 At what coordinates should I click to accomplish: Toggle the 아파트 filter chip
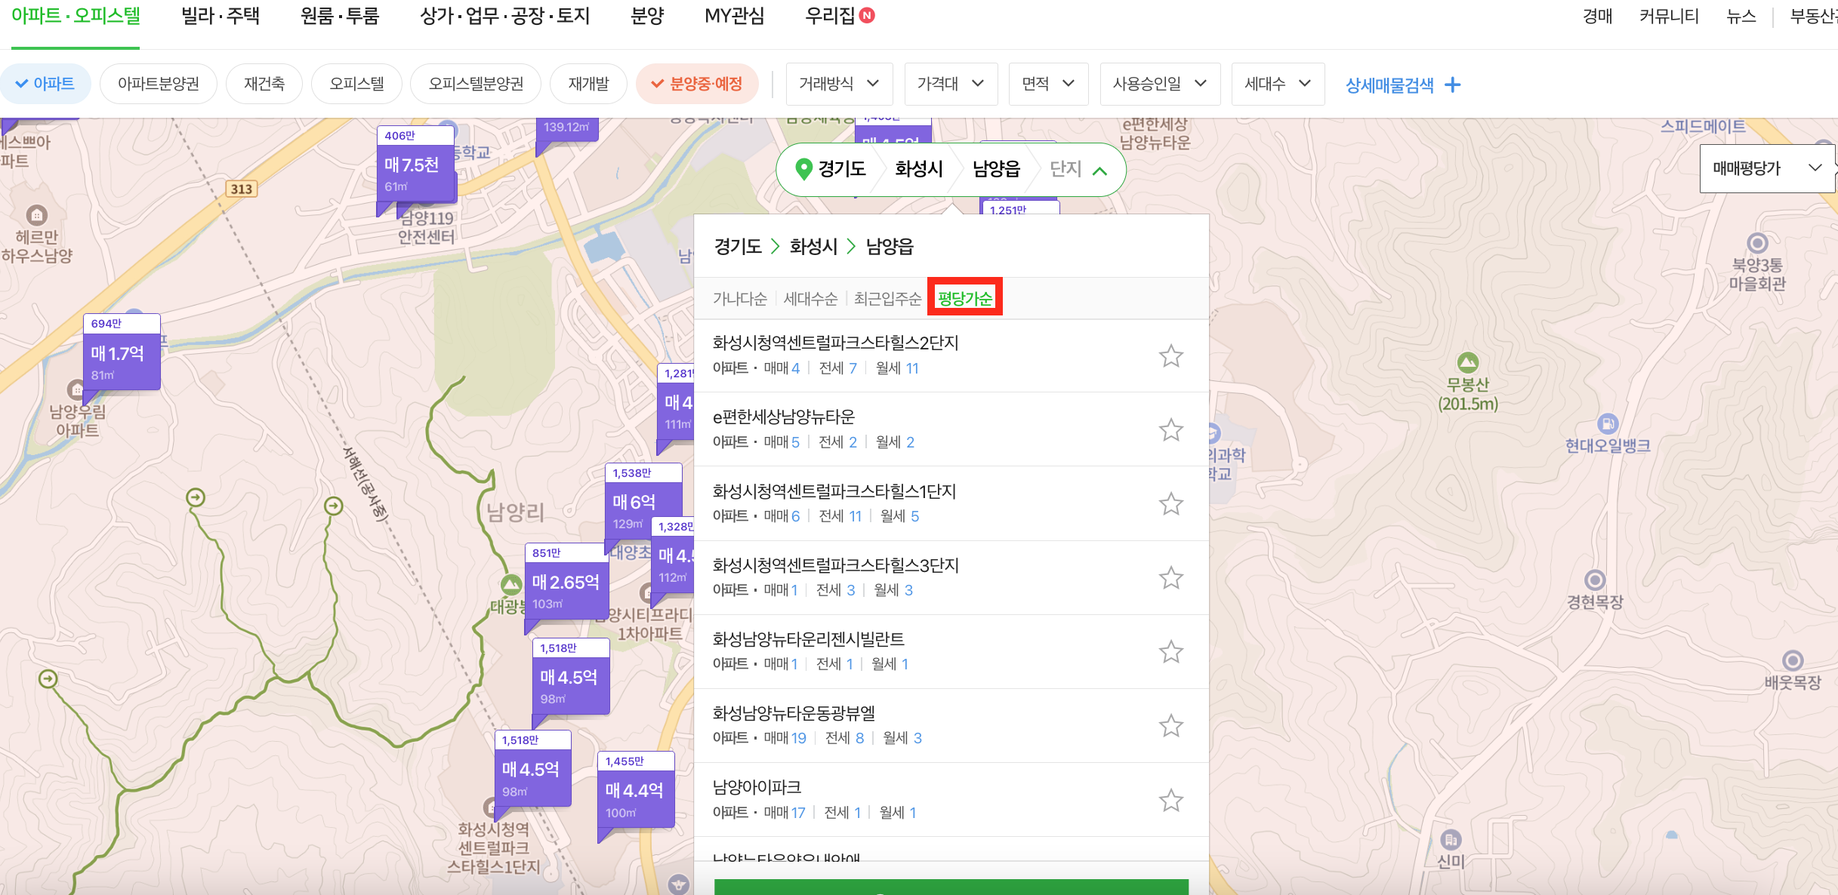point(45,84)
